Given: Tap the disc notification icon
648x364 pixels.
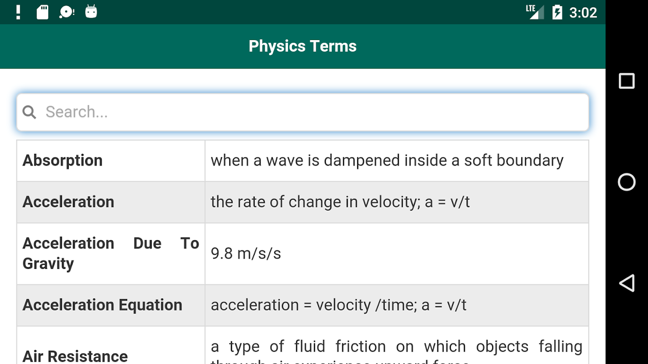Looking at the screenshot, I should pyautogui.click(x=67, y=12).
